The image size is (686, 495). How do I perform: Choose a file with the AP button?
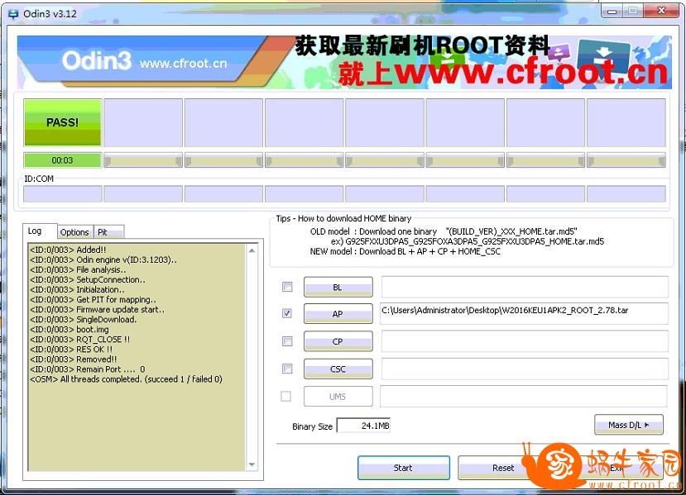pyautogui.click(x=338, y=314)
